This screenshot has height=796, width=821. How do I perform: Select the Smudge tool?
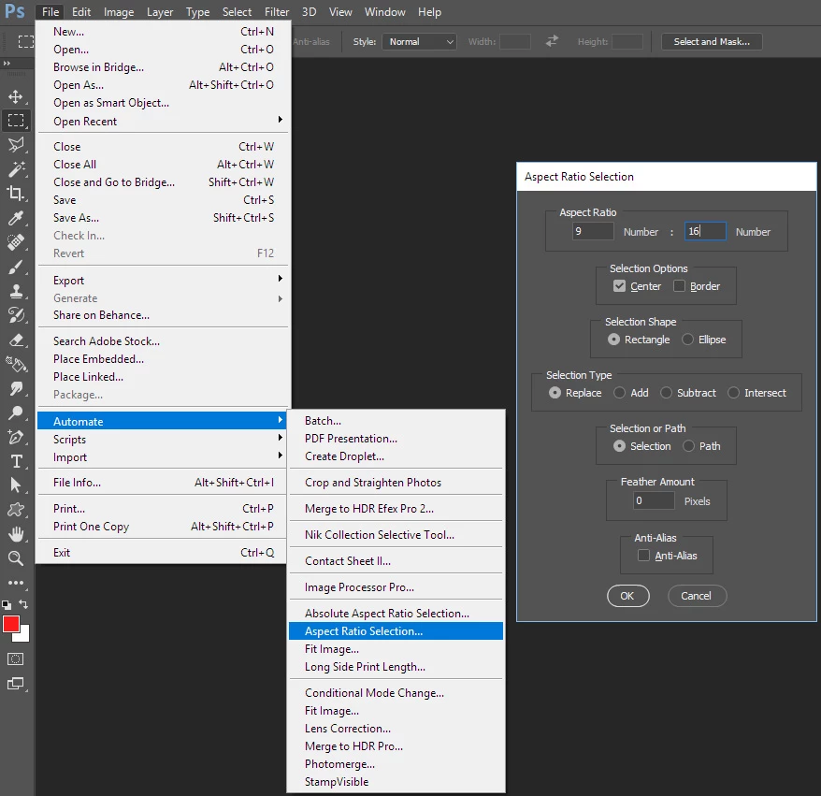point(16,388)
